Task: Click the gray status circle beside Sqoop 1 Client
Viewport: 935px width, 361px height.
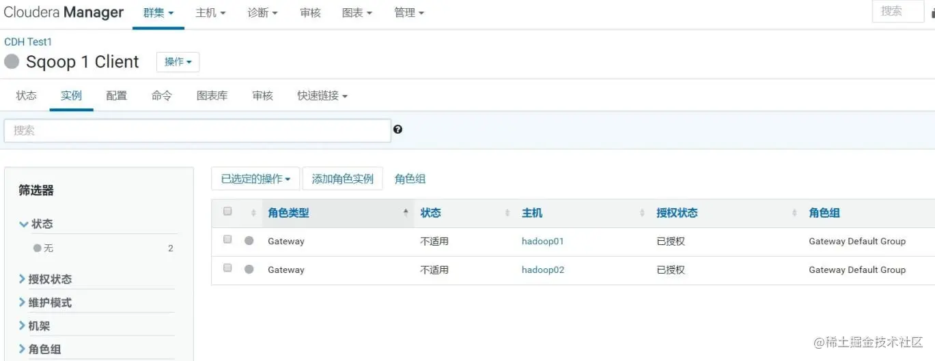Action: point(12,62)
